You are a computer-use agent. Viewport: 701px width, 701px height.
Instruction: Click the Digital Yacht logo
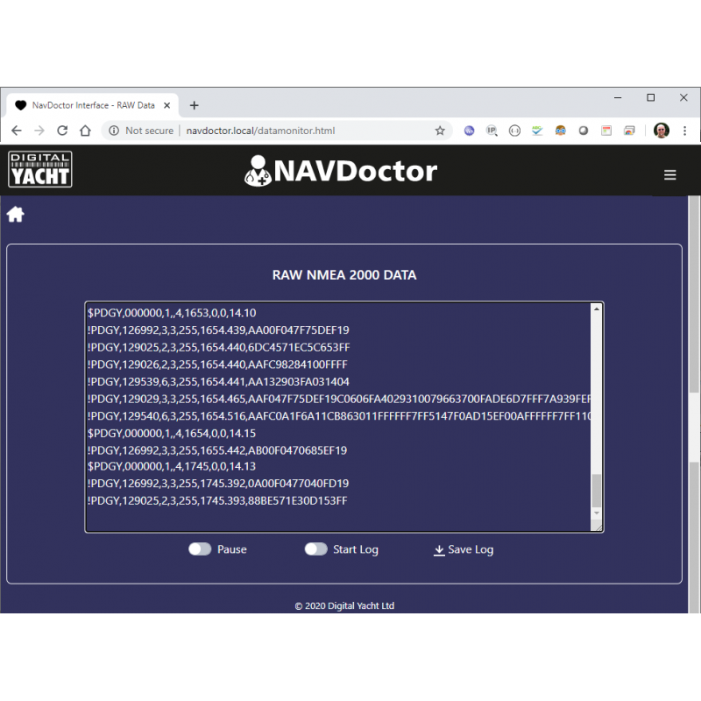pyautogui.click(x=40, y=170)
